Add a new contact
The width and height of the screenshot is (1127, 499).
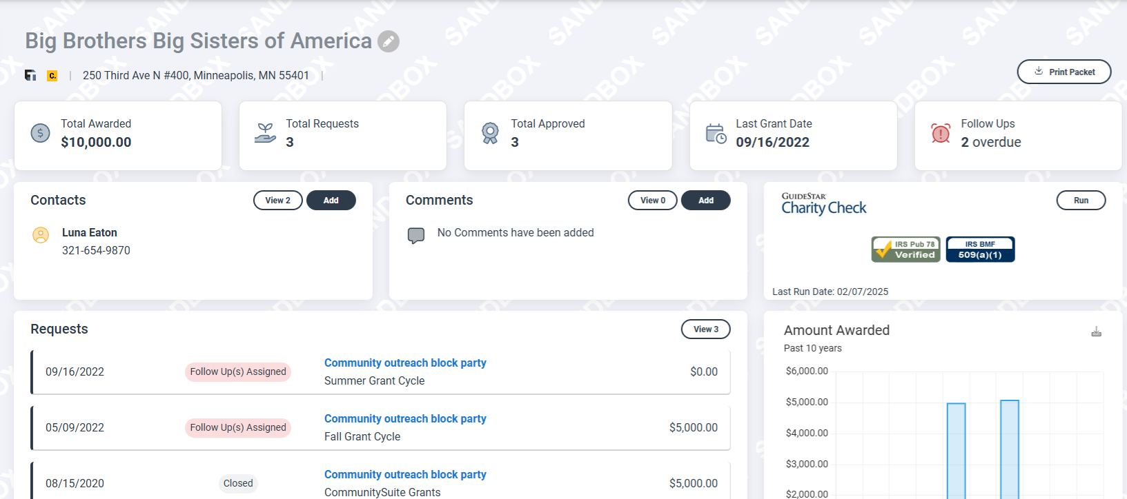tap(331, 201)
